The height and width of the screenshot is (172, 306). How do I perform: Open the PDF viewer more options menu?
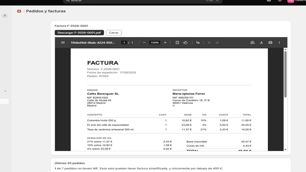point(279,42)
